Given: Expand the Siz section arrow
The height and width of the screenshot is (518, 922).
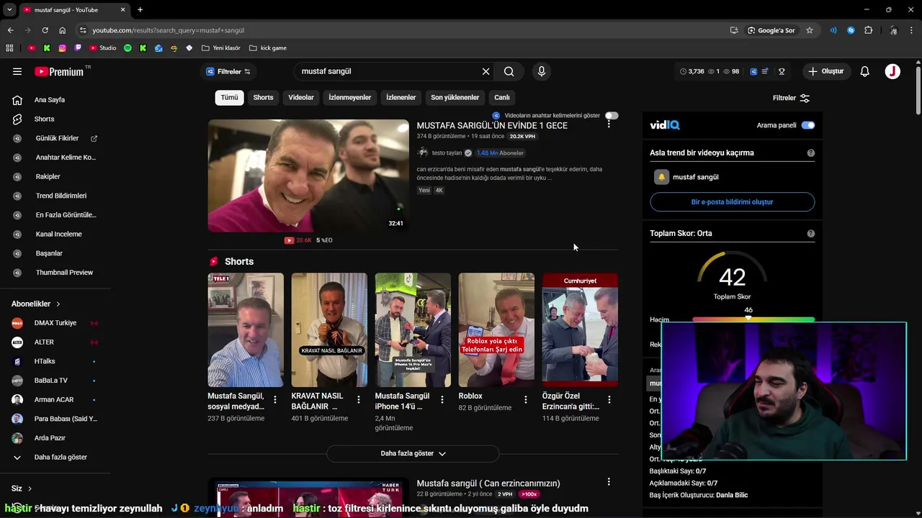Looking at the screenshot, I should pos(30,489).
